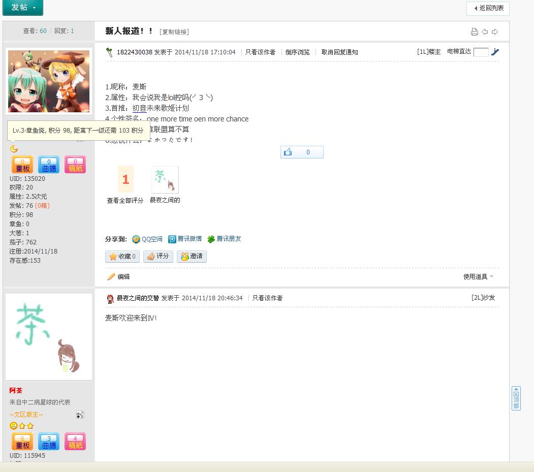Click 只看该作者 in the second post
Viewport: 534px width, 472px height.
[x=267, y=298]
